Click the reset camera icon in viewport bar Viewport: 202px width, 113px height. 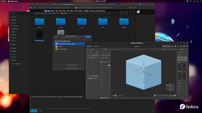(170, 96)
